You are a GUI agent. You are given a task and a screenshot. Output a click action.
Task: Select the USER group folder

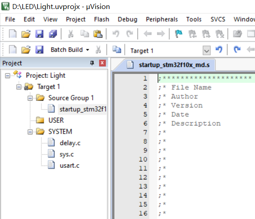pos(56,121)
